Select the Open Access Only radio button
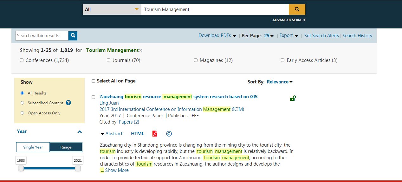This screenshot has width=402, height=182. [22, 113]
